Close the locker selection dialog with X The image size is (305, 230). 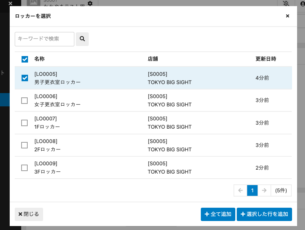point(287,16)
